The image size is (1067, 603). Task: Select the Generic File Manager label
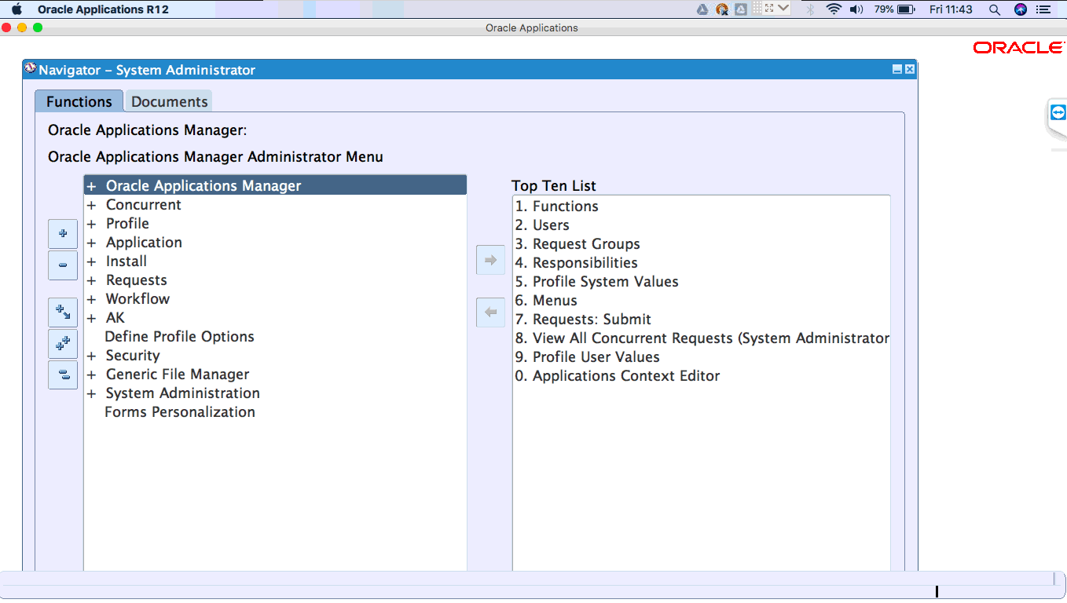[x=178, y=375]
